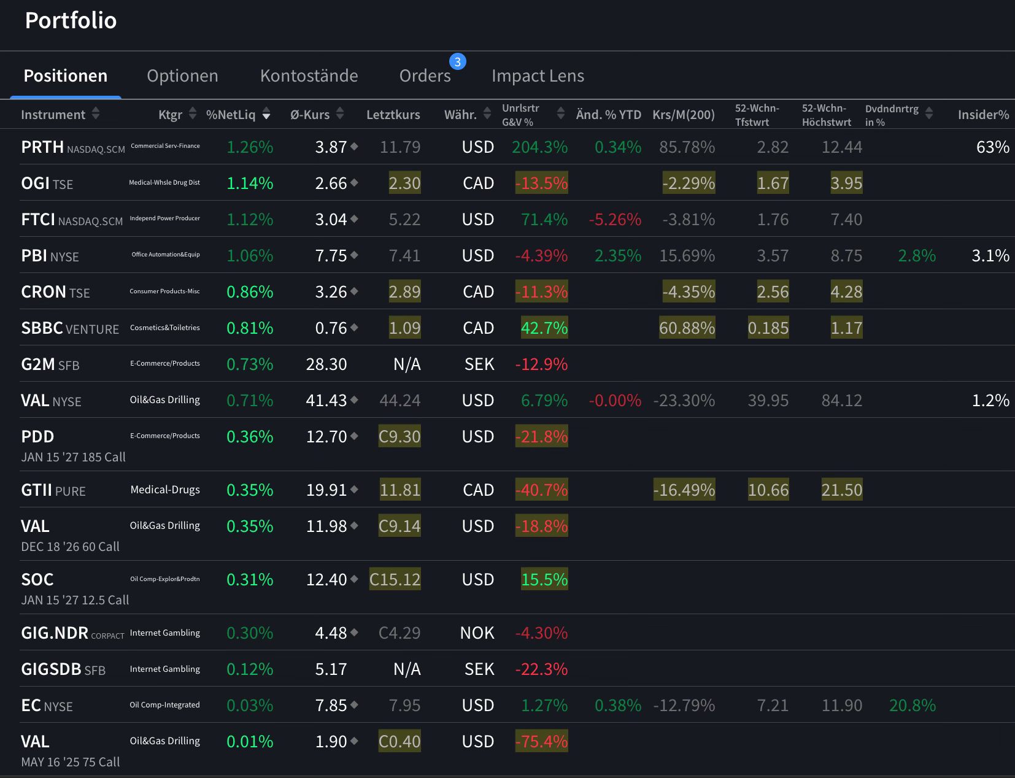The height and width of the screenshot is (778, 1015).
Task: Select the VAL NYSE stock row
Action: (x=51, y=401)
